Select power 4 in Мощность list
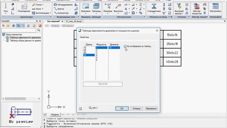The height and width of the screenshot is (128, 227). (x=101, y=55)
